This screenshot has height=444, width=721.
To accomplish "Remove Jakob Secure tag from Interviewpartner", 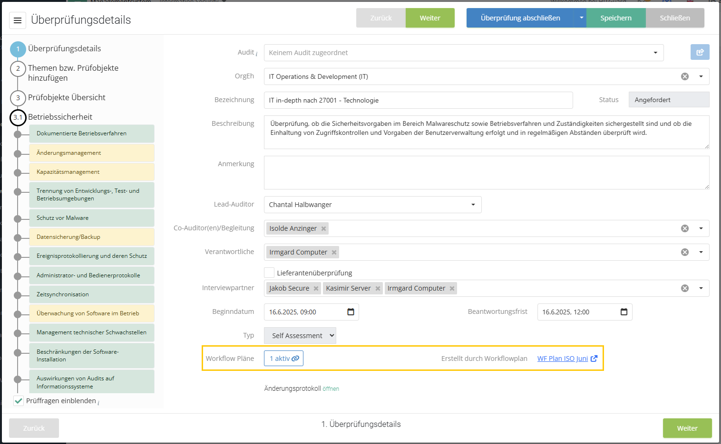I will click(316, 288).
